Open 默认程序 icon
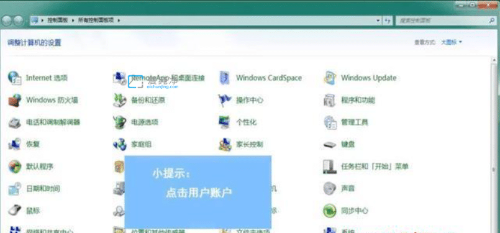This screenshot has width=500, height=233. tap(14, 167)
